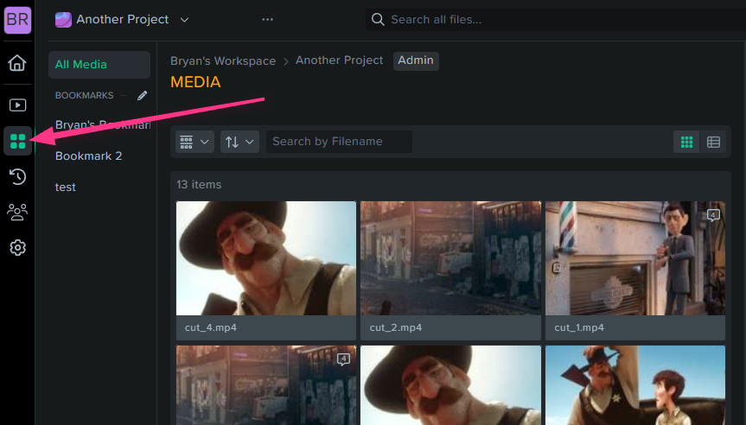Click the Admin role badge
Screen dimensions: 746x425
point(416,60)
